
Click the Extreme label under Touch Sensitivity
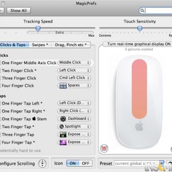tap(105, 35)
